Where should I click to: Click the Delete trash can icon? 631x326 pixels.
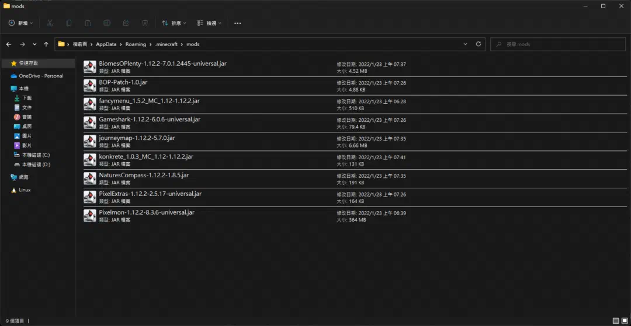(x=145, y=23)
